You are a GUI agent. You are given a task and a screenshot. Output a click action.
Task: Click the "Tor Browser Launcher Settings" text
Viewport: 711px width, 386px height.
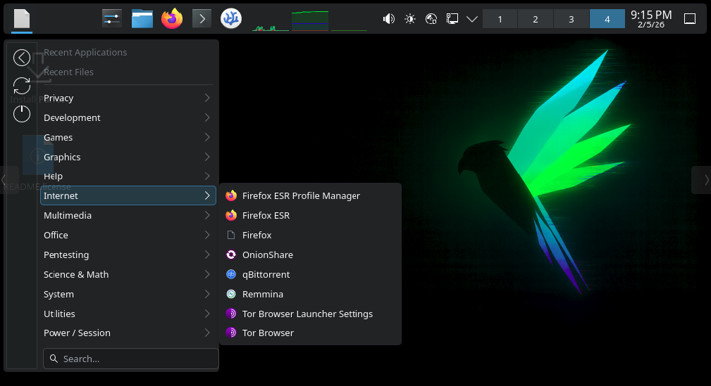pos(307,314)
